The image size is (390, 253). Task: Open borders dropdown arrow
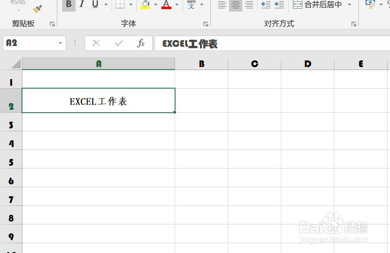coord(131,5)
